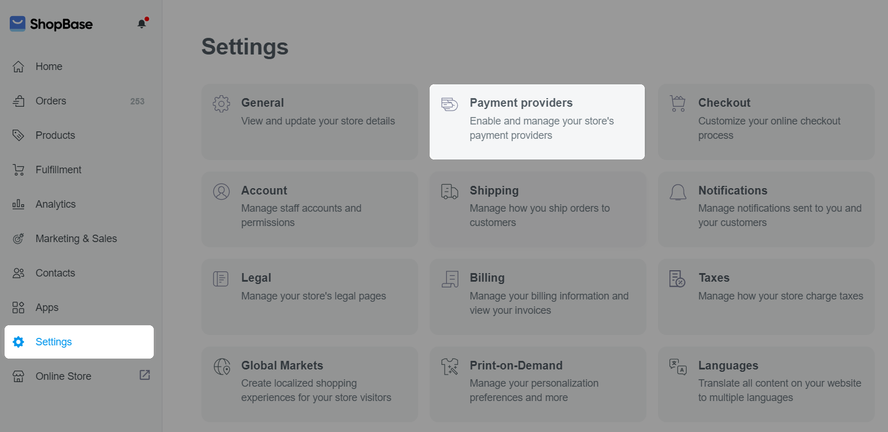Click the Online Store external link icon

pos(145,375)
